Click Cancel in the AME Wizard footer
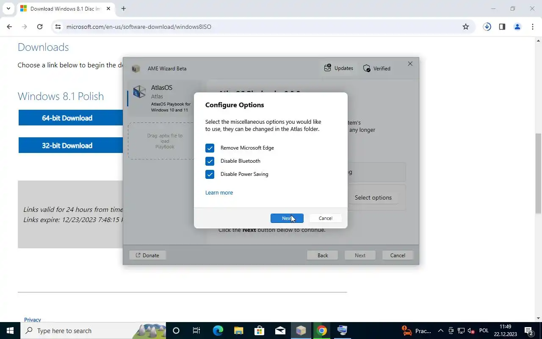 [x=398, y=255]
